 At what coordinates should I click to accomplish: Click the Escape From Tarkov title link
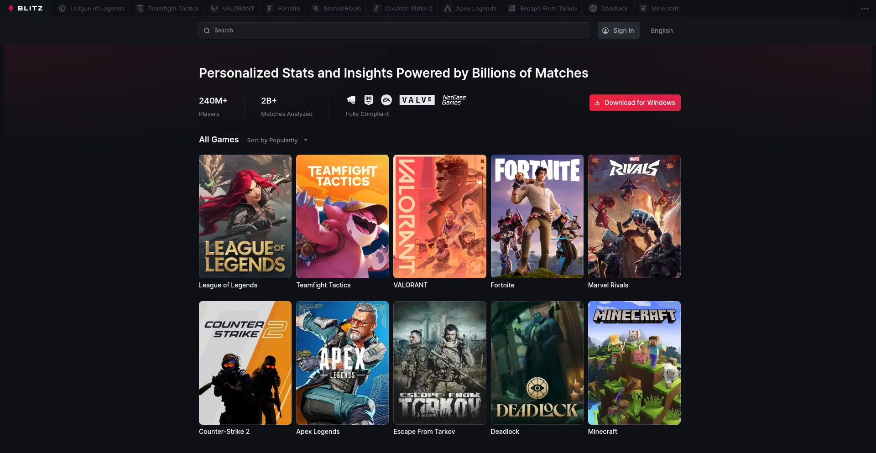tap(424, 432)
